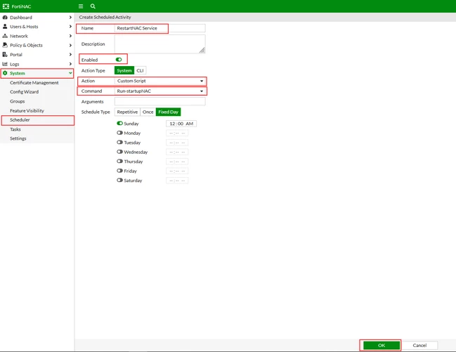Image resolution: width=456 pixels, height=352 pixels.
Task: Click the Cancel button
Action: 419,345
